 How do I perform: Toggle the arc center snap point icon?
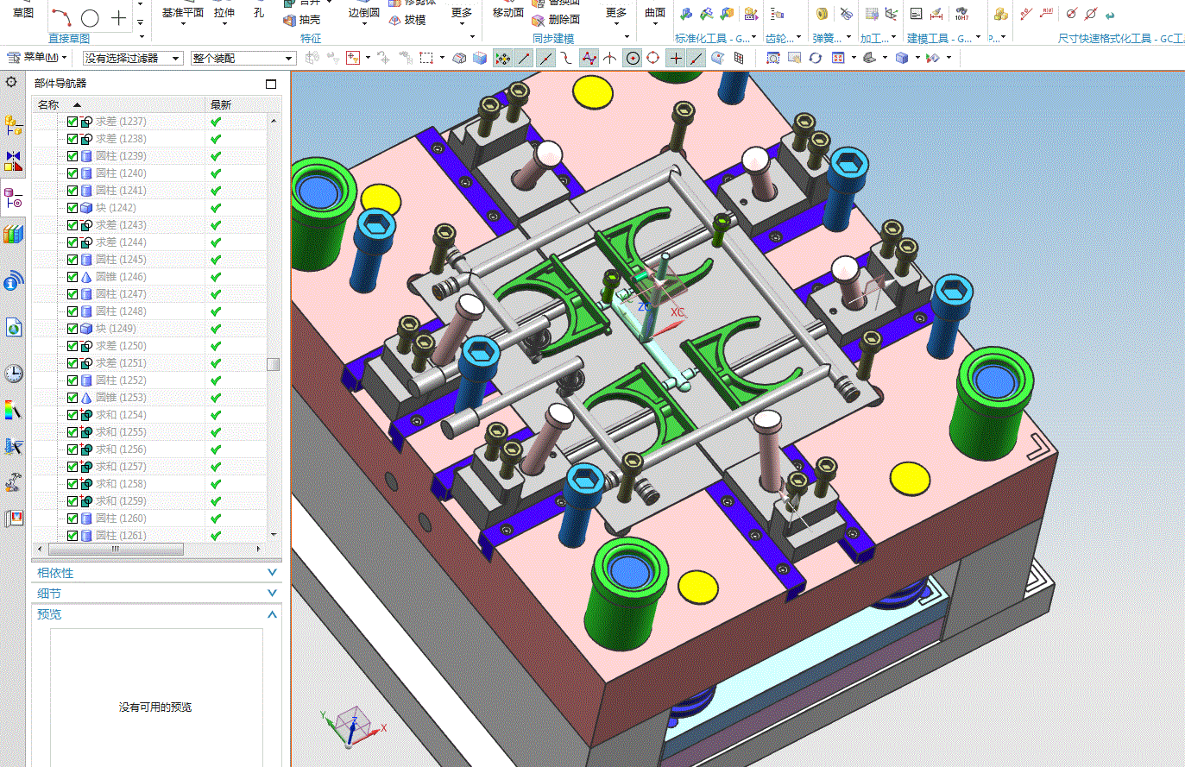pos(633,58)
